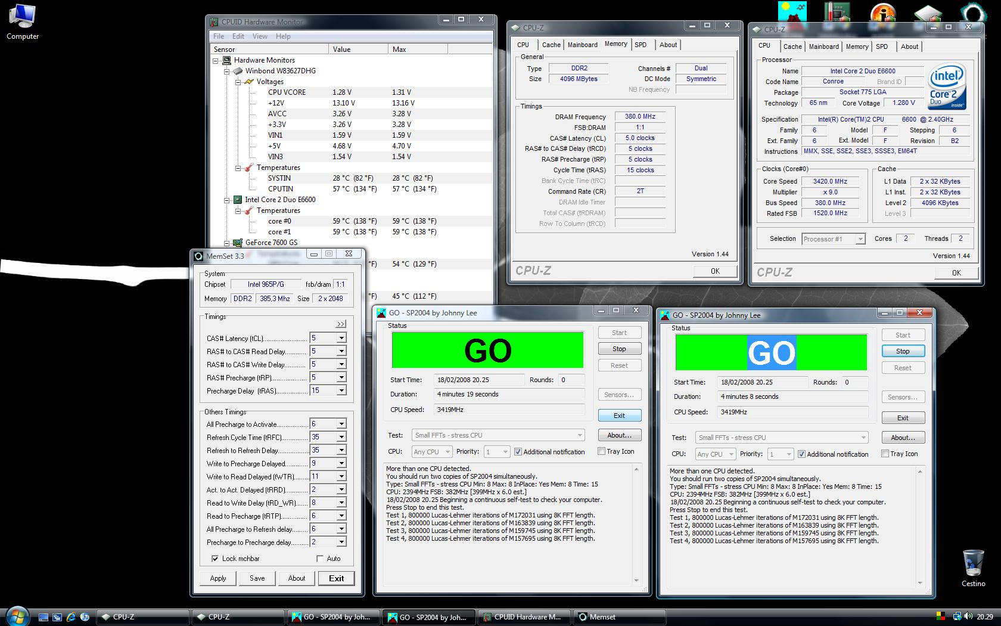Image resolution: width=1001 pixels, height=626 pixels.
Task: Click the Show Desktop quick launch icon
Action: [43, 617]
